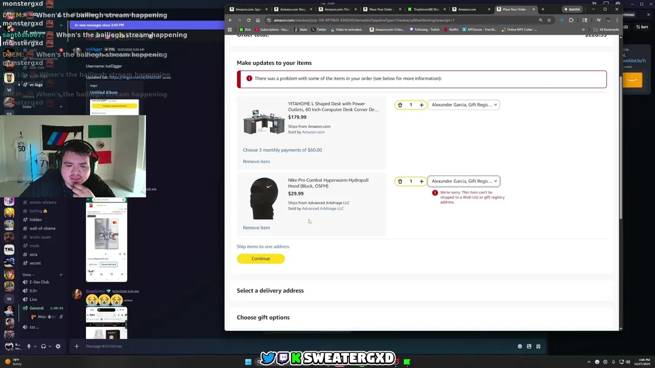Open the browser extensions puzzle icon

571,20
